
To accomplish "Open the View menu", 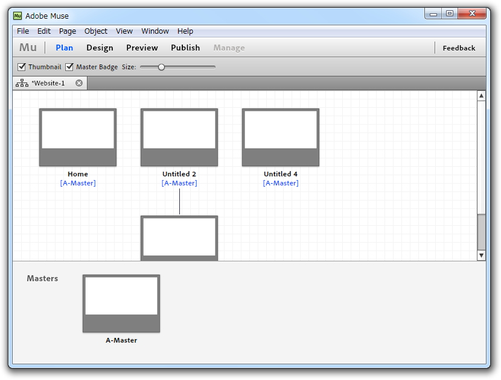I will click(x=124, y=31).
